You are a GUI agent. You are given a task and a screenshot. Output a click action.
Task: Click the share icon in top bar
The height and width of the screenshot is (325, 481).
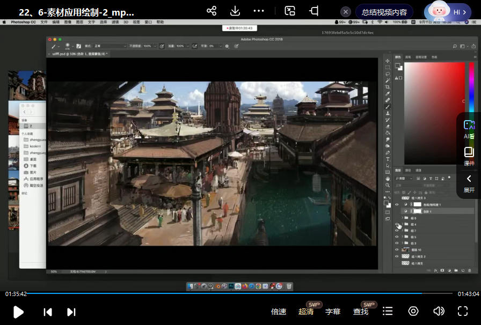click(212, 11)
